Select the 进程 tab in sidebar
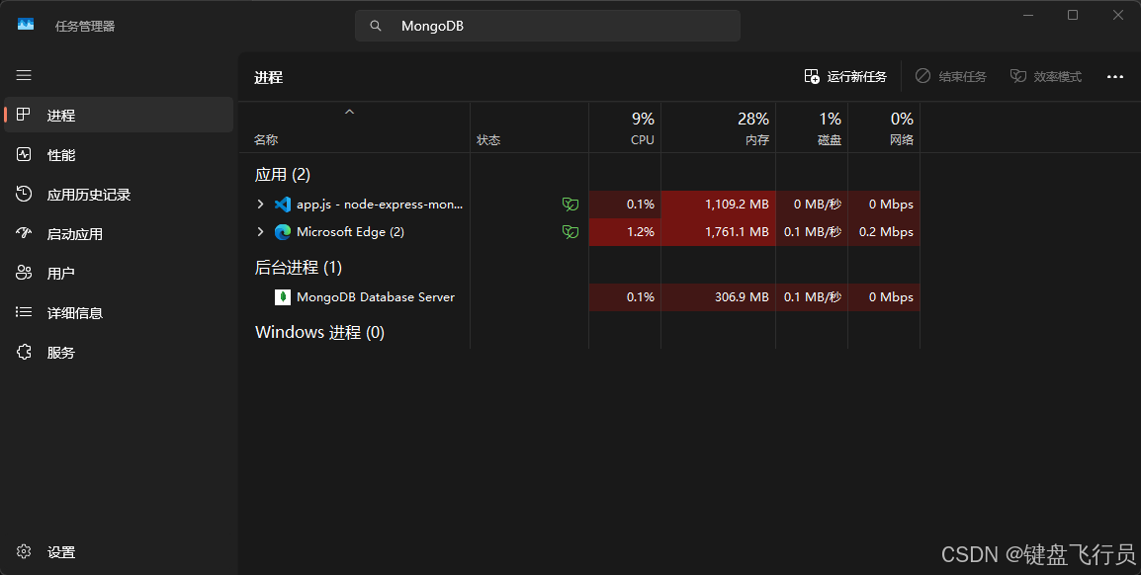 119,115
